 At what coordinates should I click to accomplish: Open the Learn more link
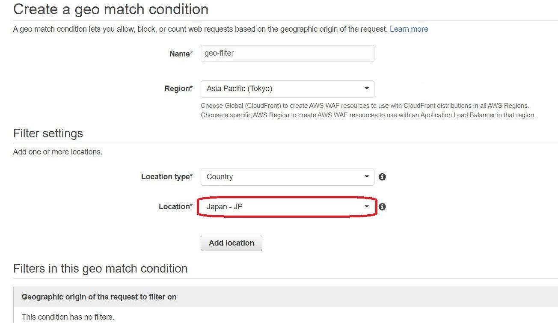click(x=409, y=29)
